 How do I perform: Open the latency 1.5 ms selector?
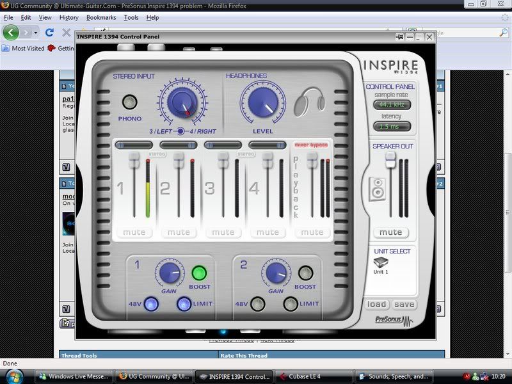392,127
